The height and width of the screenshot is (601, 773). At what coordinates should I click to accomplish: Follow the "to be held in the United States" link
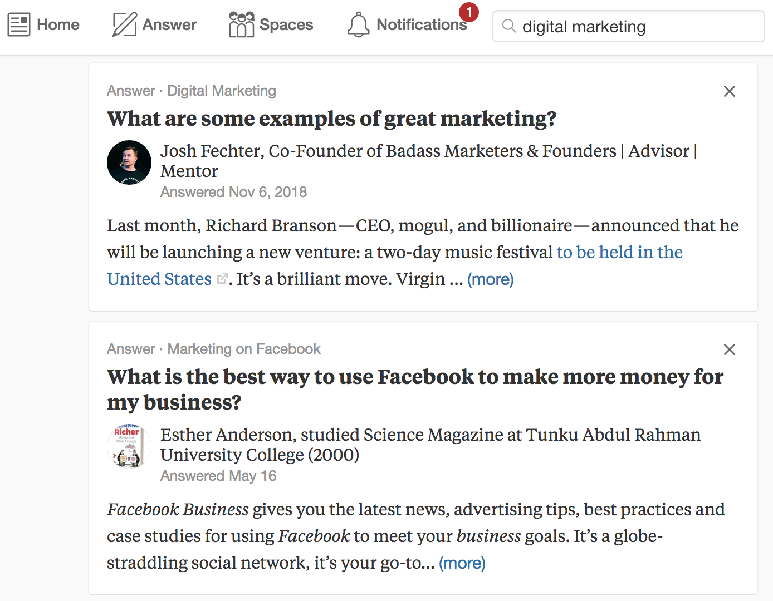coord(619,253)
